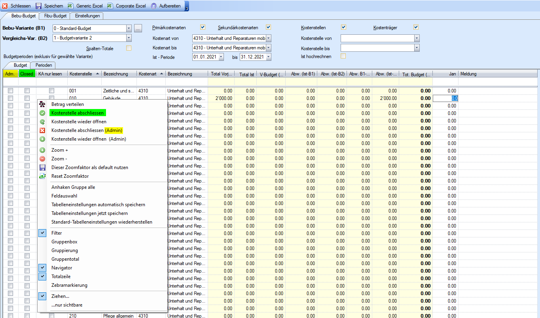Open the Kostenart von dropdown list
The height and width of the screenshot is (318, 540).
pos(269,38)
